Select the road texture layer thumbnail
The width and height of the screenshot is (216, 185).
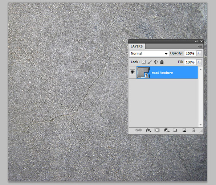tap(143, 73)
